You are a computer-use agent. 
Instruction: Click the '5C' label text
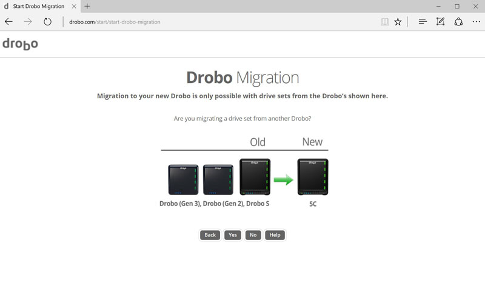[313, 204]
